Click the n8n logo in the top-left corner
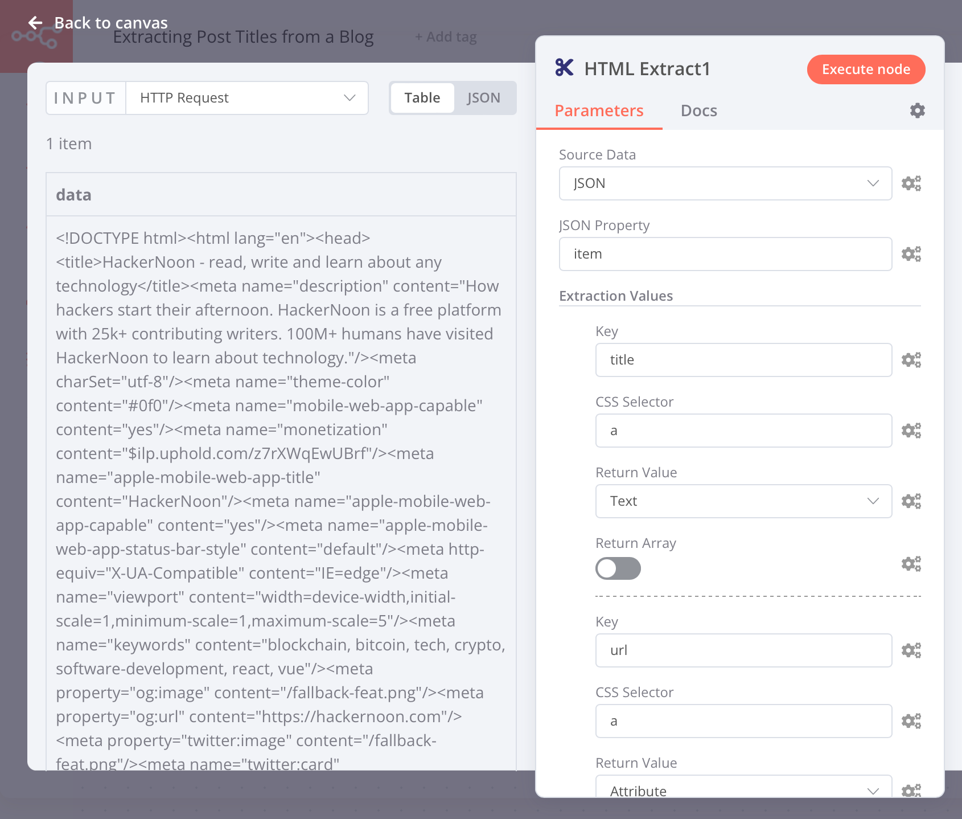 click(35, 35)
